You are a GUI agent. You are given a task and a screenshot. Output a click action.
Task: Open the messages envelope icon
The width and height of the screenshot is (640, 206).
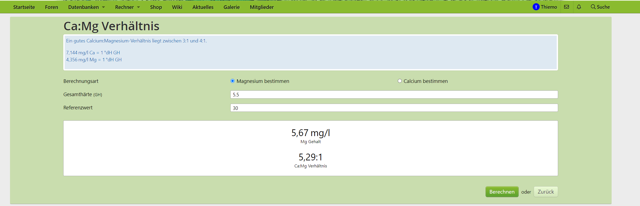pyautogui.click(x=566, y=7)
